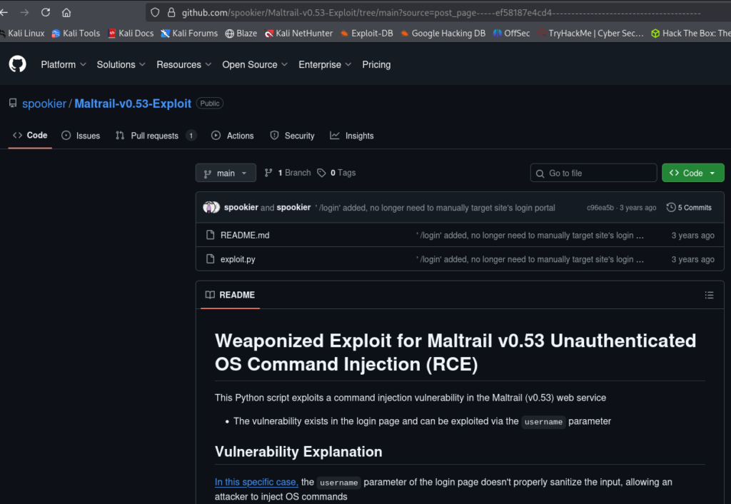Switch to the Issues tab

pos(81,136)
